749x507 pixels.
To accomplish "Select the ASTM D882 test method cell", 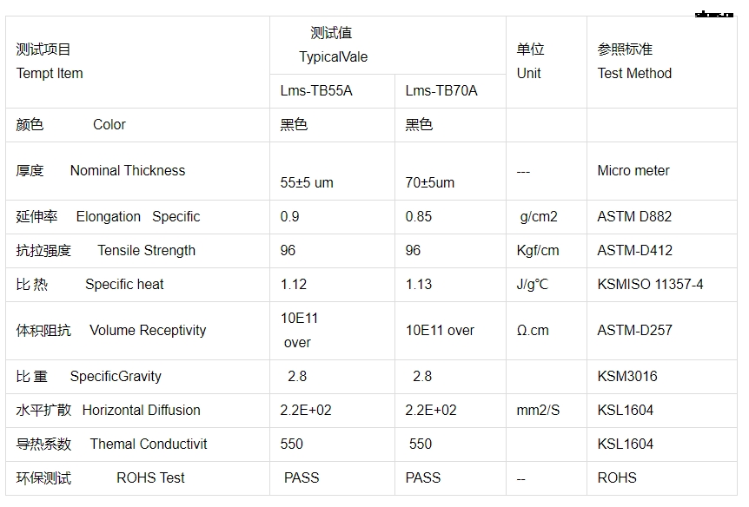I will coord(634,217).
